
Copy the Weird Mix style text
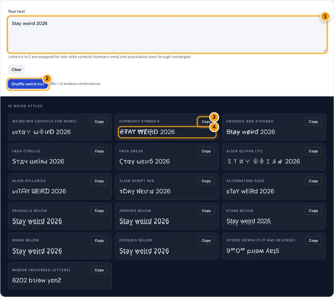(99, 122)
